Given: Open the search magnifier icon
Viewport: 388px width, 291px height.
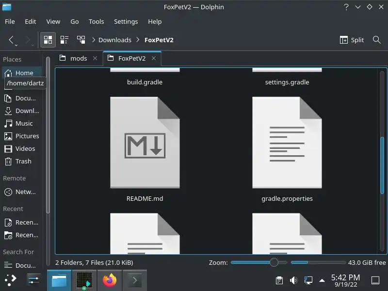Looking at the screenshot, I should click(x=377, y=40).
